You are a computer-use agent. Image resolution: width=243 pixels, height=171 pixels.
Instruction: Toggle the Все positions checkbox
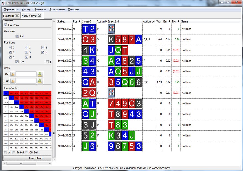pos(17,62)
